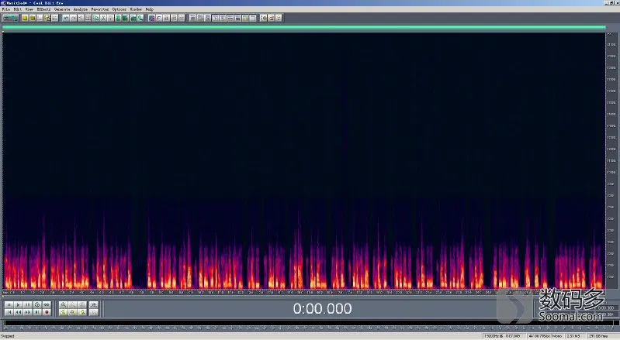
Task: Click the Stopped status bar text
Action: coord(8,336)
